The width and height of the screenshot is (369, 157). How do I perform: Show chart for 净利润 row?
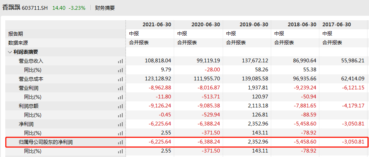tap(120, 124)
